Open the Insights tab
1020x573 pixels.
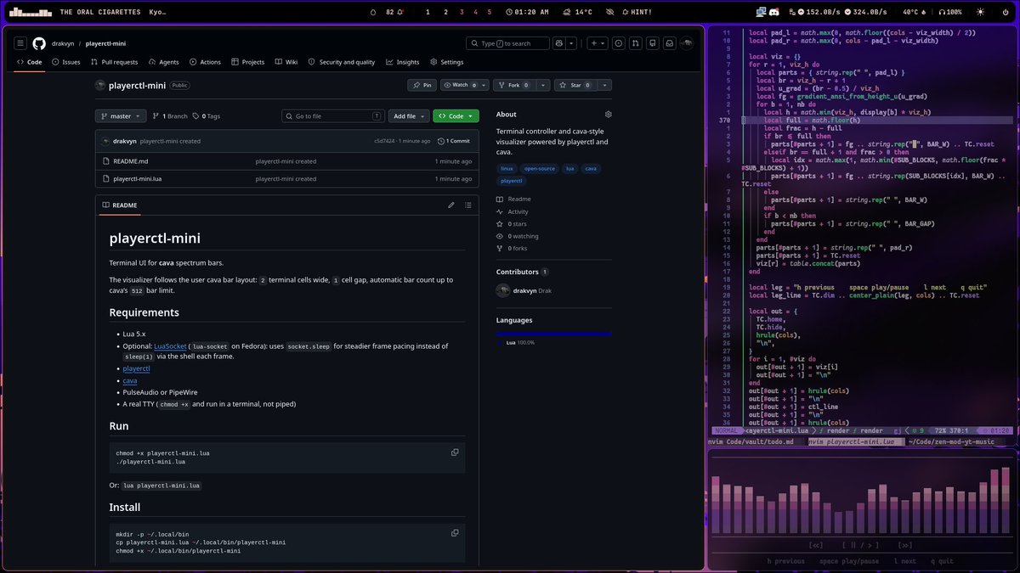point(402,62)
